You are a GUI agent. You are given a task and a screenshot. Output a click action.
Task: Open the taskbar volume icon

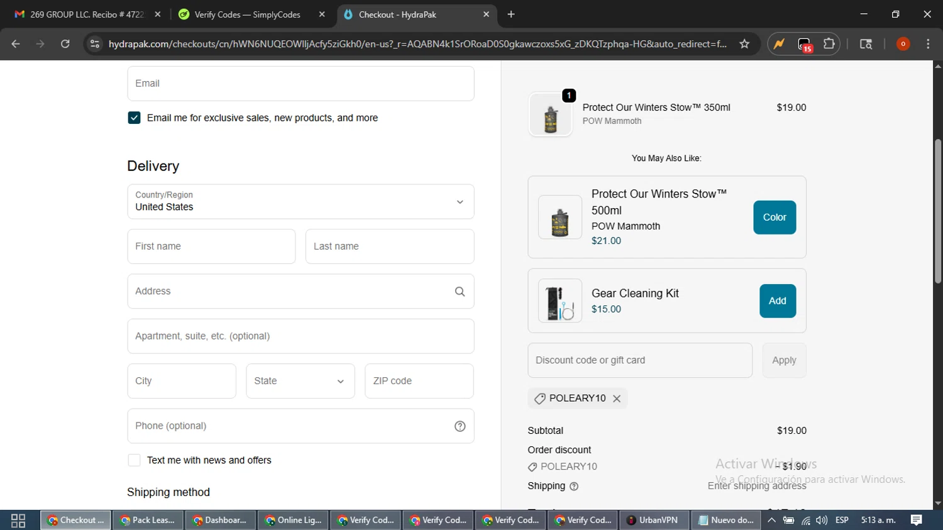pos(822,521)
